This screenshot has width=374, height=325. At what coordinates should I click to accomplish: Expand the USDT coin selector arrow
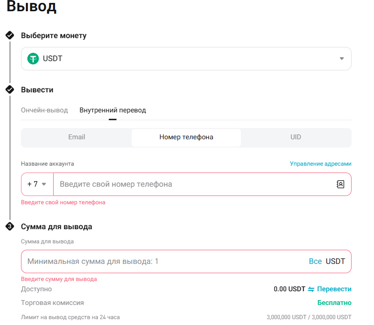341,59
